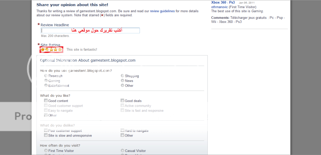Select the Research radio button
Viewport: 321px width, 155px height.
tap(46, 76)
